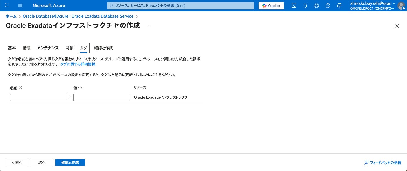Open the タグに関する詳細情報 link

tap(78, 64)
